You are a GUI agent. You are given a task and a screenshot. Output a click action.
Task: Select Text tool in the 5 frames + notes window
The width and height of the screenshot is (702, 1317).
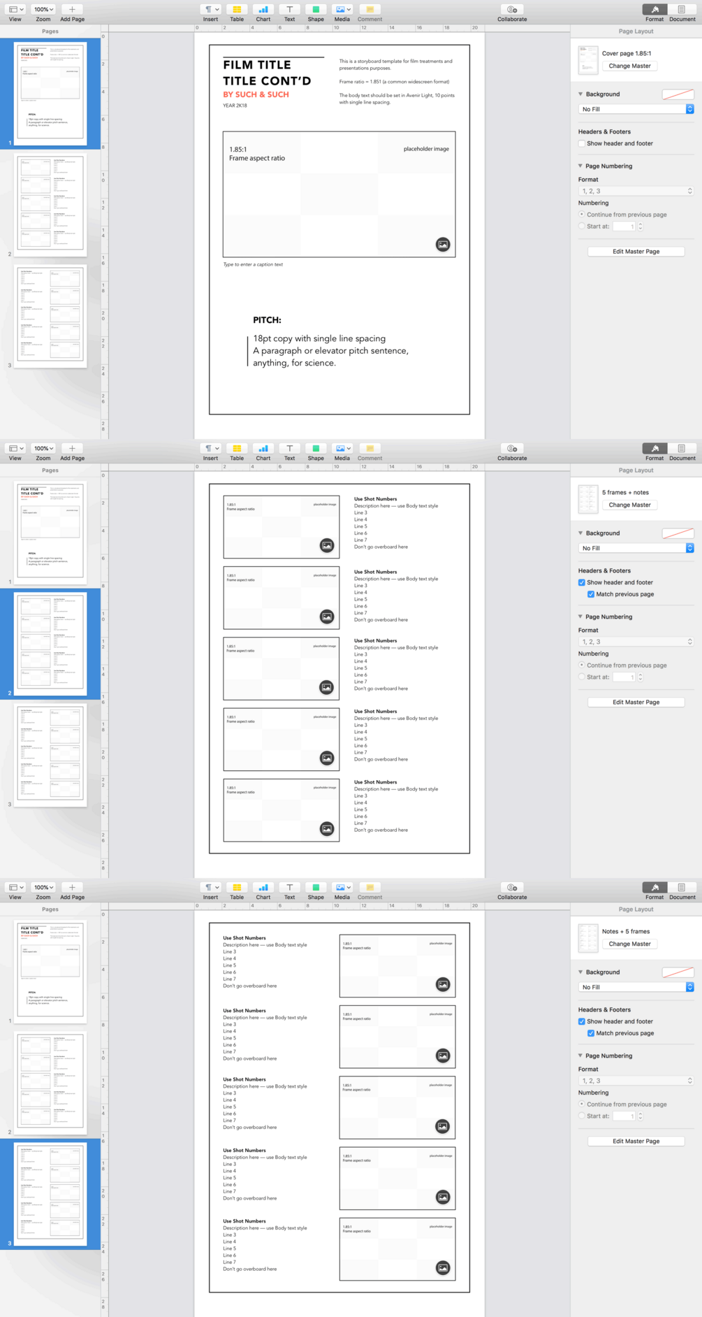(289, 449)
